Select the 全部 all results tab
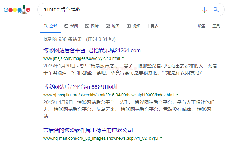The height and width of the screenshot is (143, 239). coord(50,26)
